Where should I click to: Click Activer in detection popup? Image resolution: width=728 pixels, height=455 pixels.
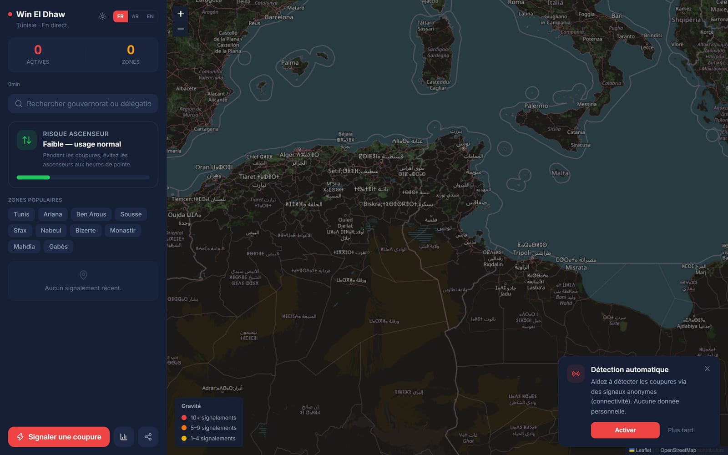(x=625, y=430)
